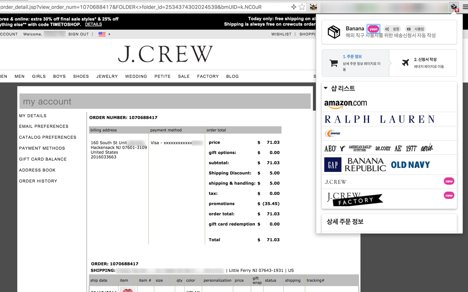Open the BLOG navigation link
This screenshot has width=468, height=292.
[x=233, y=76]
